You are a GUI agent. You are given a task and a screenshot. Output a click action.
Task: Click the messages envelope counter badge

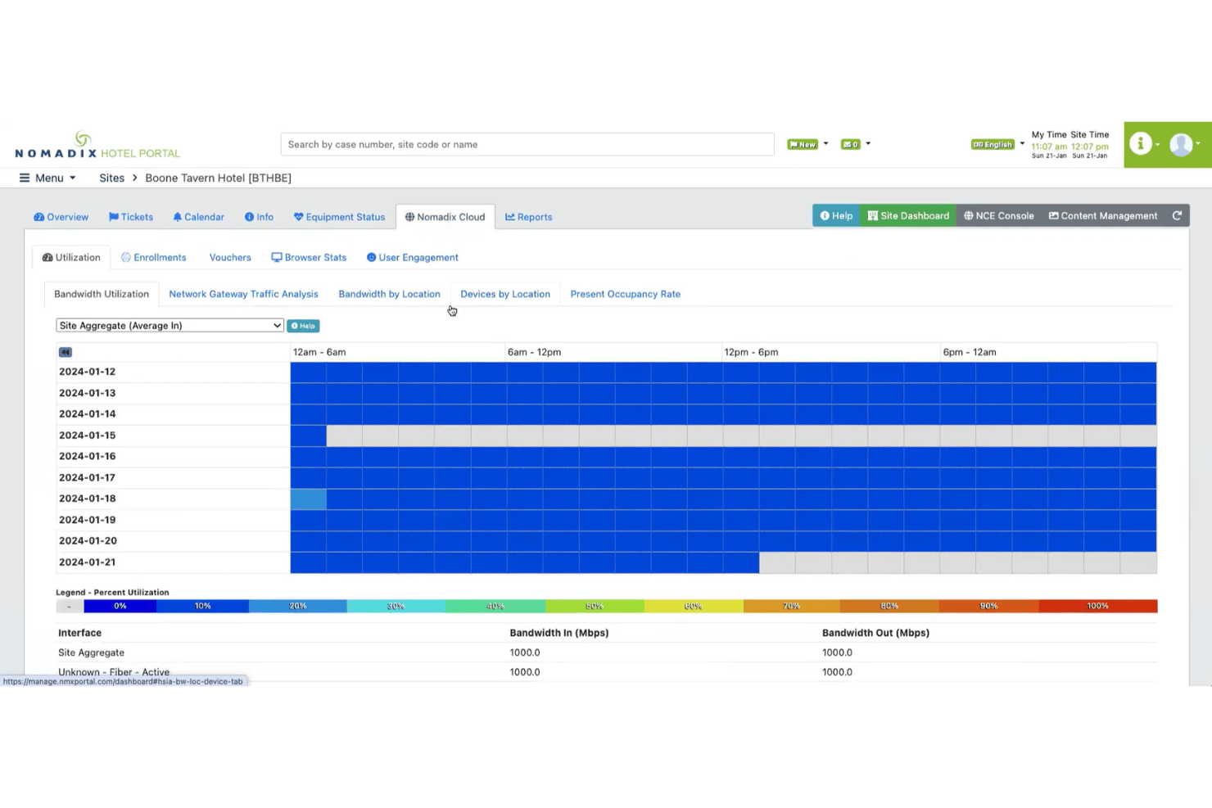pyautogui.click(x=851, y=144)
